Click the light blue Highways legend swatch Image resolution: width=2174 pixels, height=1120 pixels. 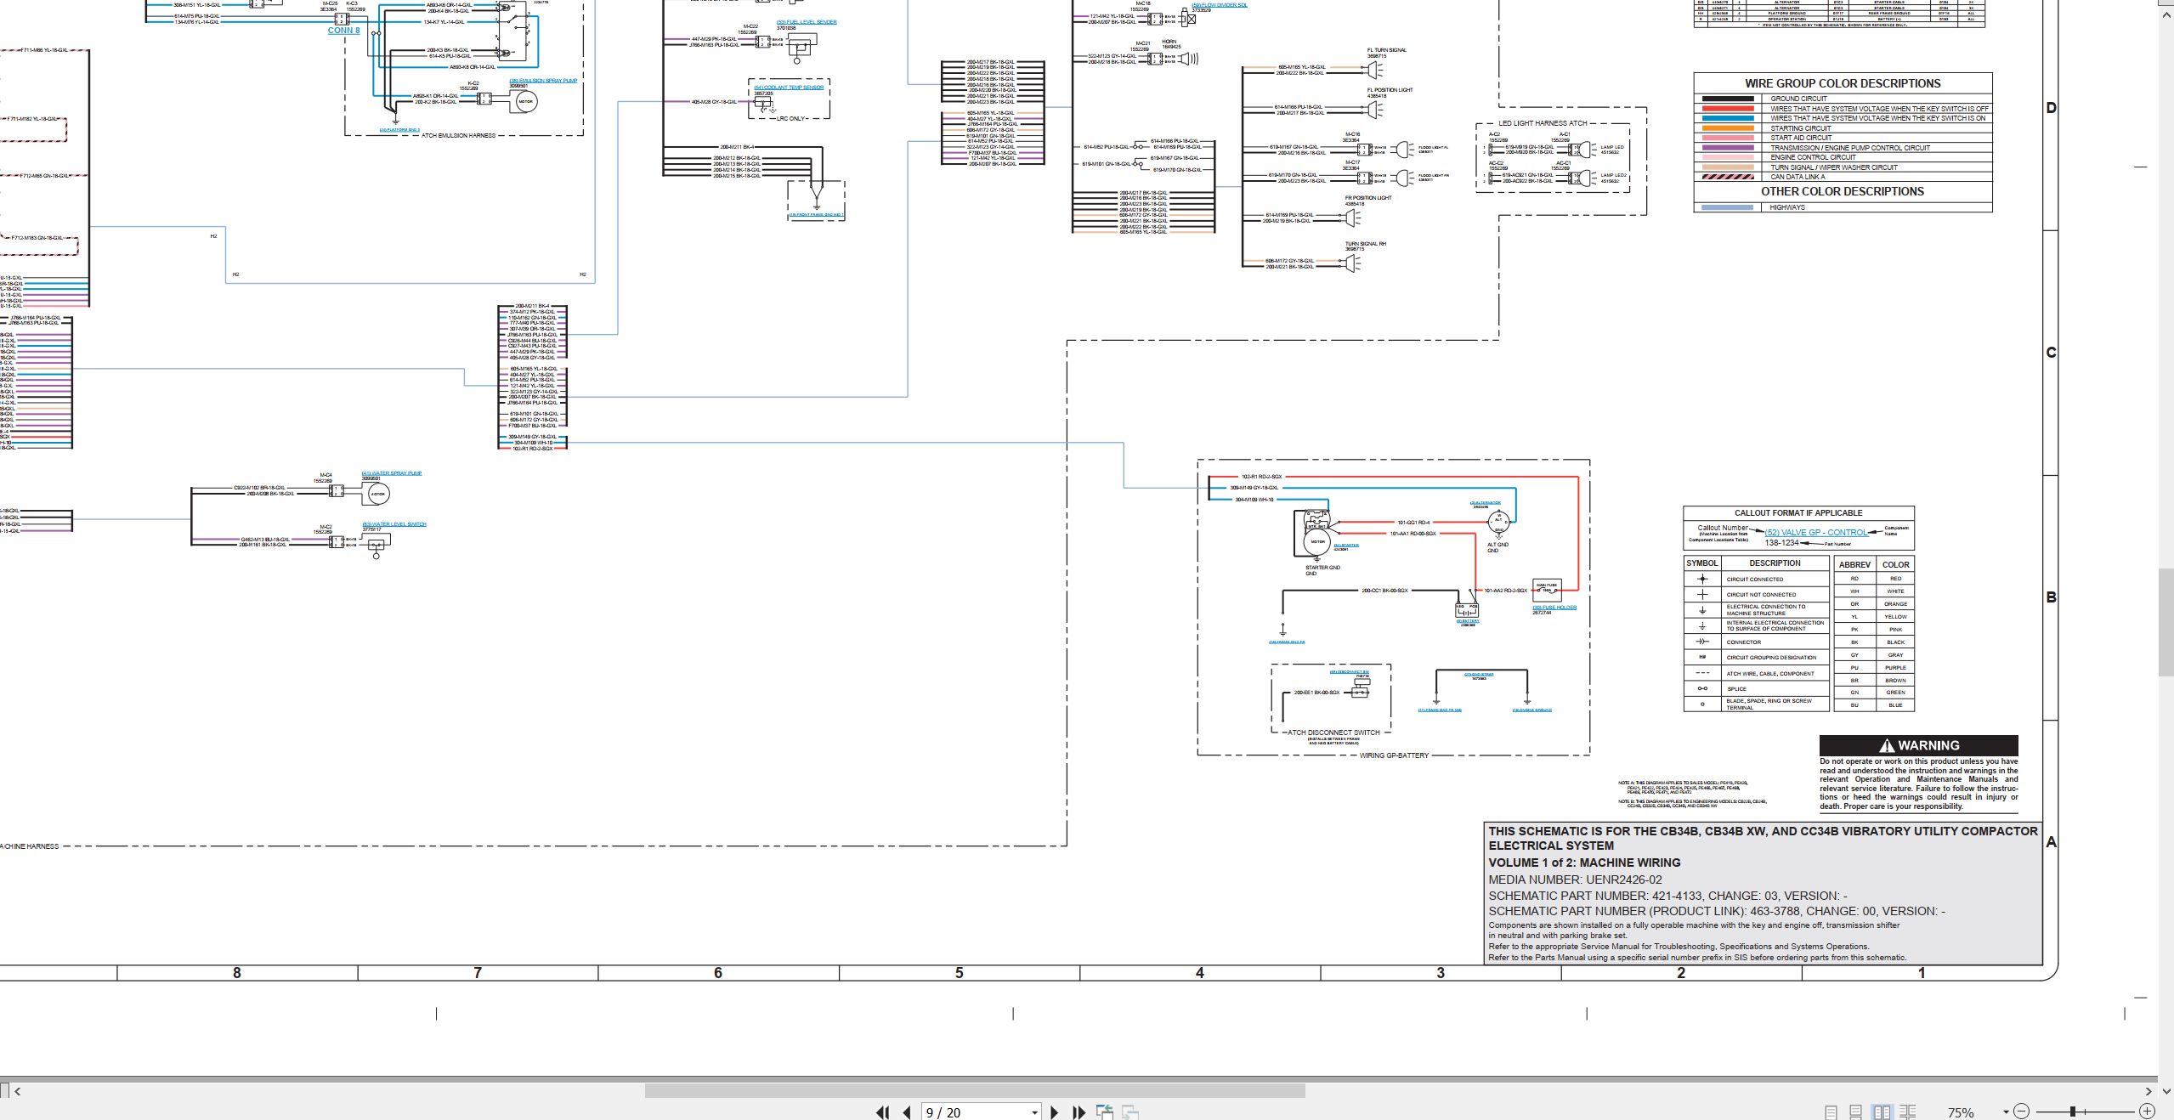click(x=1728, y=207)
